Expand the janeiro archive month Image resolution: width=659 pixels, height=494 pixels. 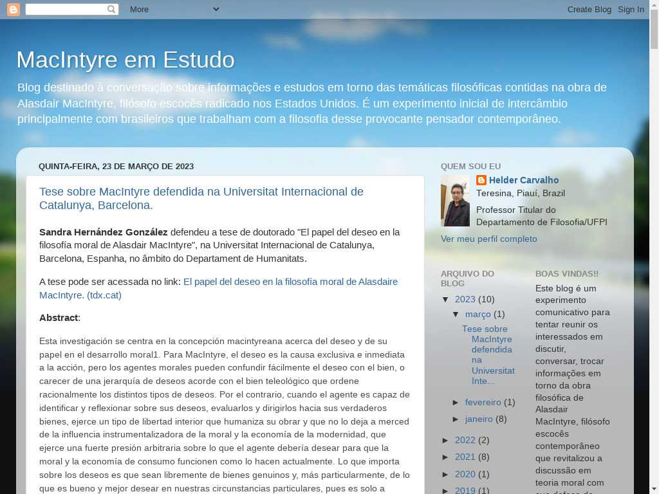456,419
